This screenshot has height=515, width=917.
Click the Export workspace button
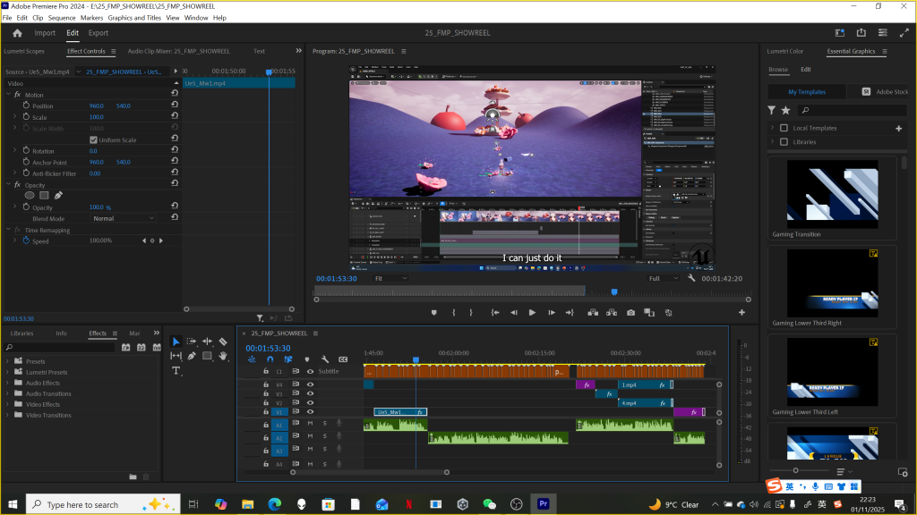[98, 33]
